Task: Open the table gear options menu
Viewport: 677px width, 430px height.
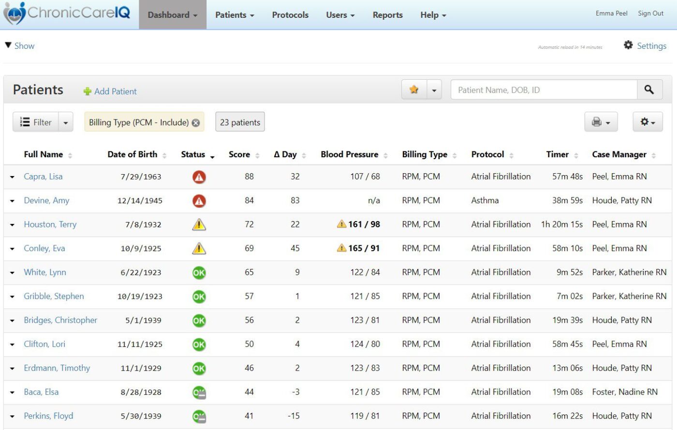Action: 648,122
